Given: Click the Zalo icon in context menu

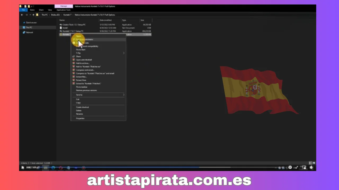Looking at the screenshot, I should [x=74, y=43].
